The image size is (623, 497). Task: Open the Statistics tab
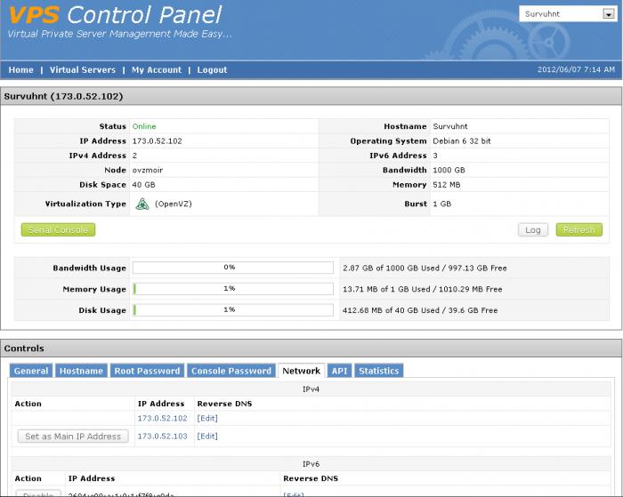pyautogui.click(x=378, y=371)
